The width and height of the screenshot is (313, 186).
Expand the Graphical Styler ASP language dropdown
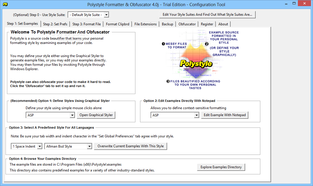(x=72, y=115)
